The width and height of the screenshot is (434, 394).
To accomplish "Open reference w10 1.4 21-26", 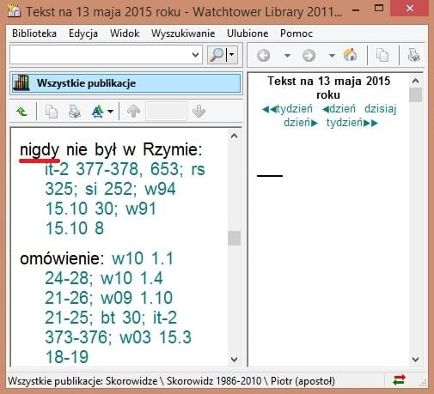I will (x=104, y=288).
